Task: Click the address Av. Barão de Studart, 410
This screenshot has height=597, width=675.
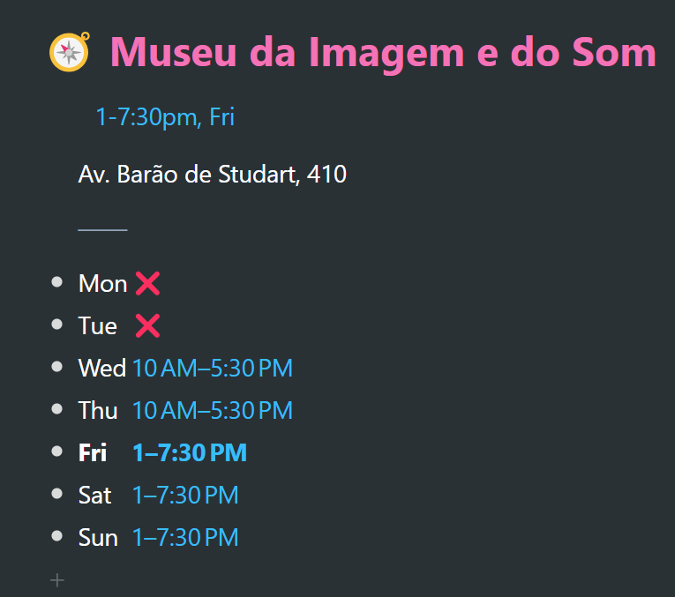Action: pyautogui.click(x=213, y=175)
